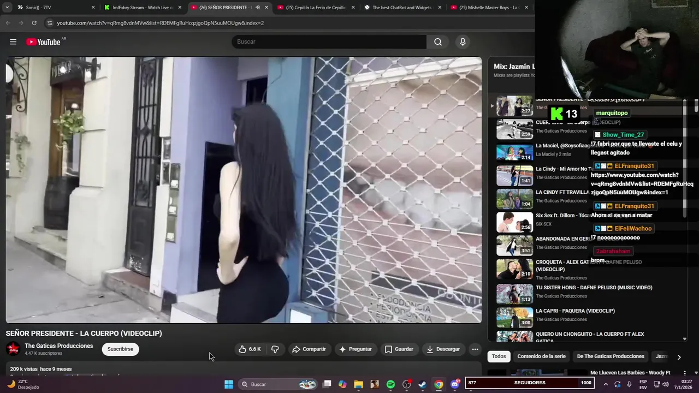Screen dimensions: 699x393
Task: Switch to the Sonic]) - 7TV tab
Action: point(55,8)
